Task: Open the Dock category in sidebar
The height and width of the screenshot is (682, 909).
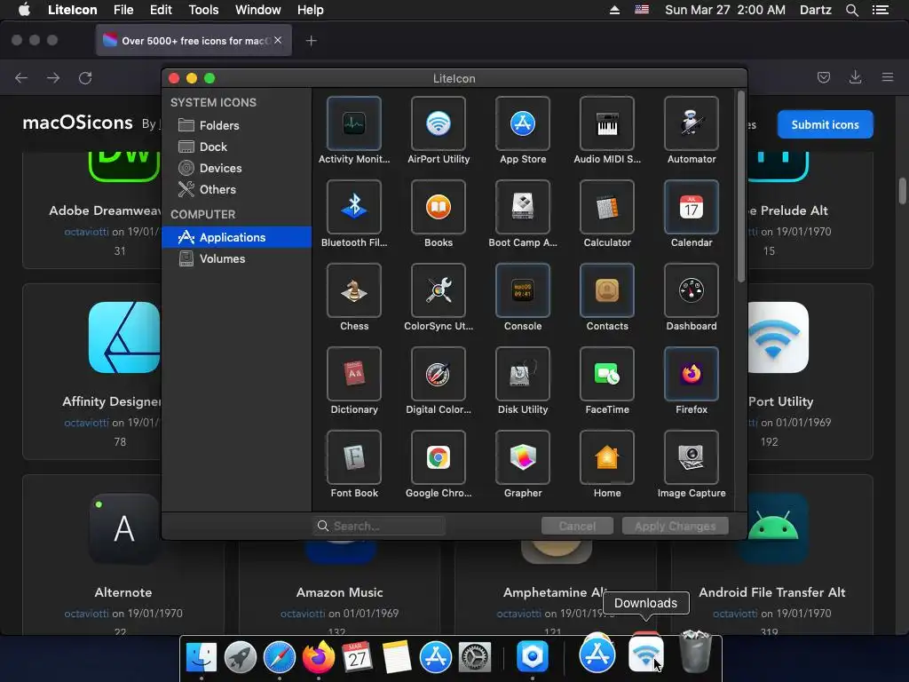Action: pos(236,147)
